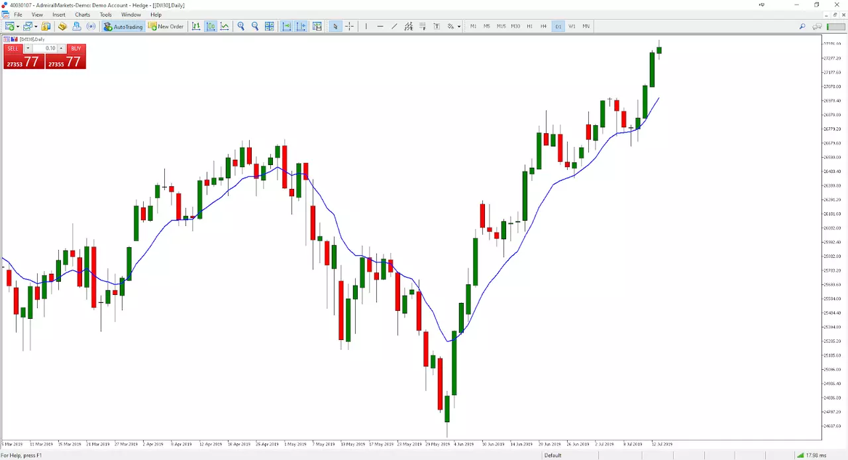Viewport: 848px width, 460px height.
Task: Open the Insert menu
Action: 59,15
